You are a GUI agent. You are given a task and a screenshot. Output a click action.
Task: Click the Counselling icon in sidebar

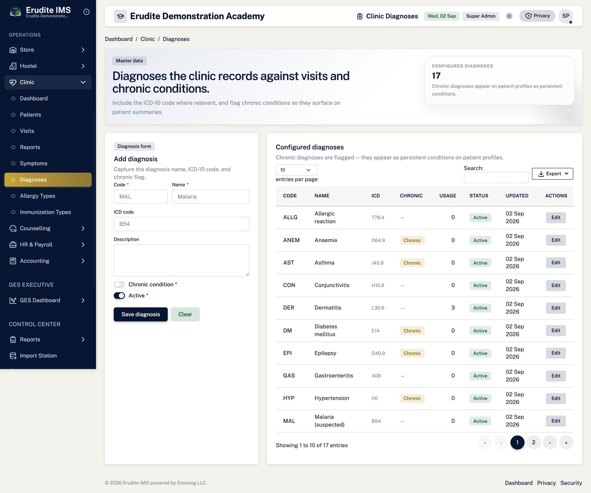coord(13,228)
